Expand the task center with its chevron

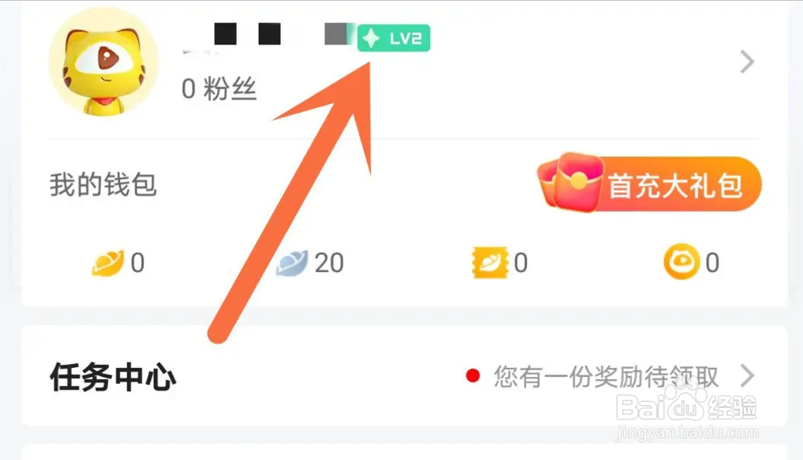pos(747,376)
